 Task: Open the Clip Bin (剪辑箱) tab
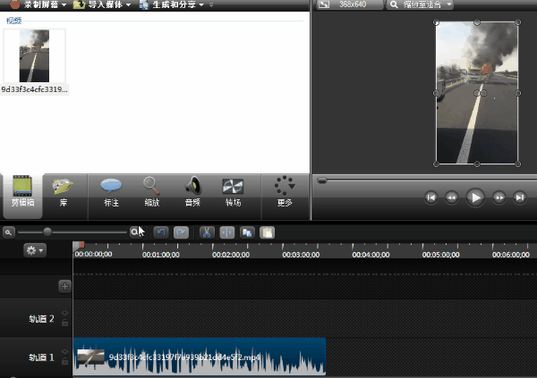(x=22, y=196)
